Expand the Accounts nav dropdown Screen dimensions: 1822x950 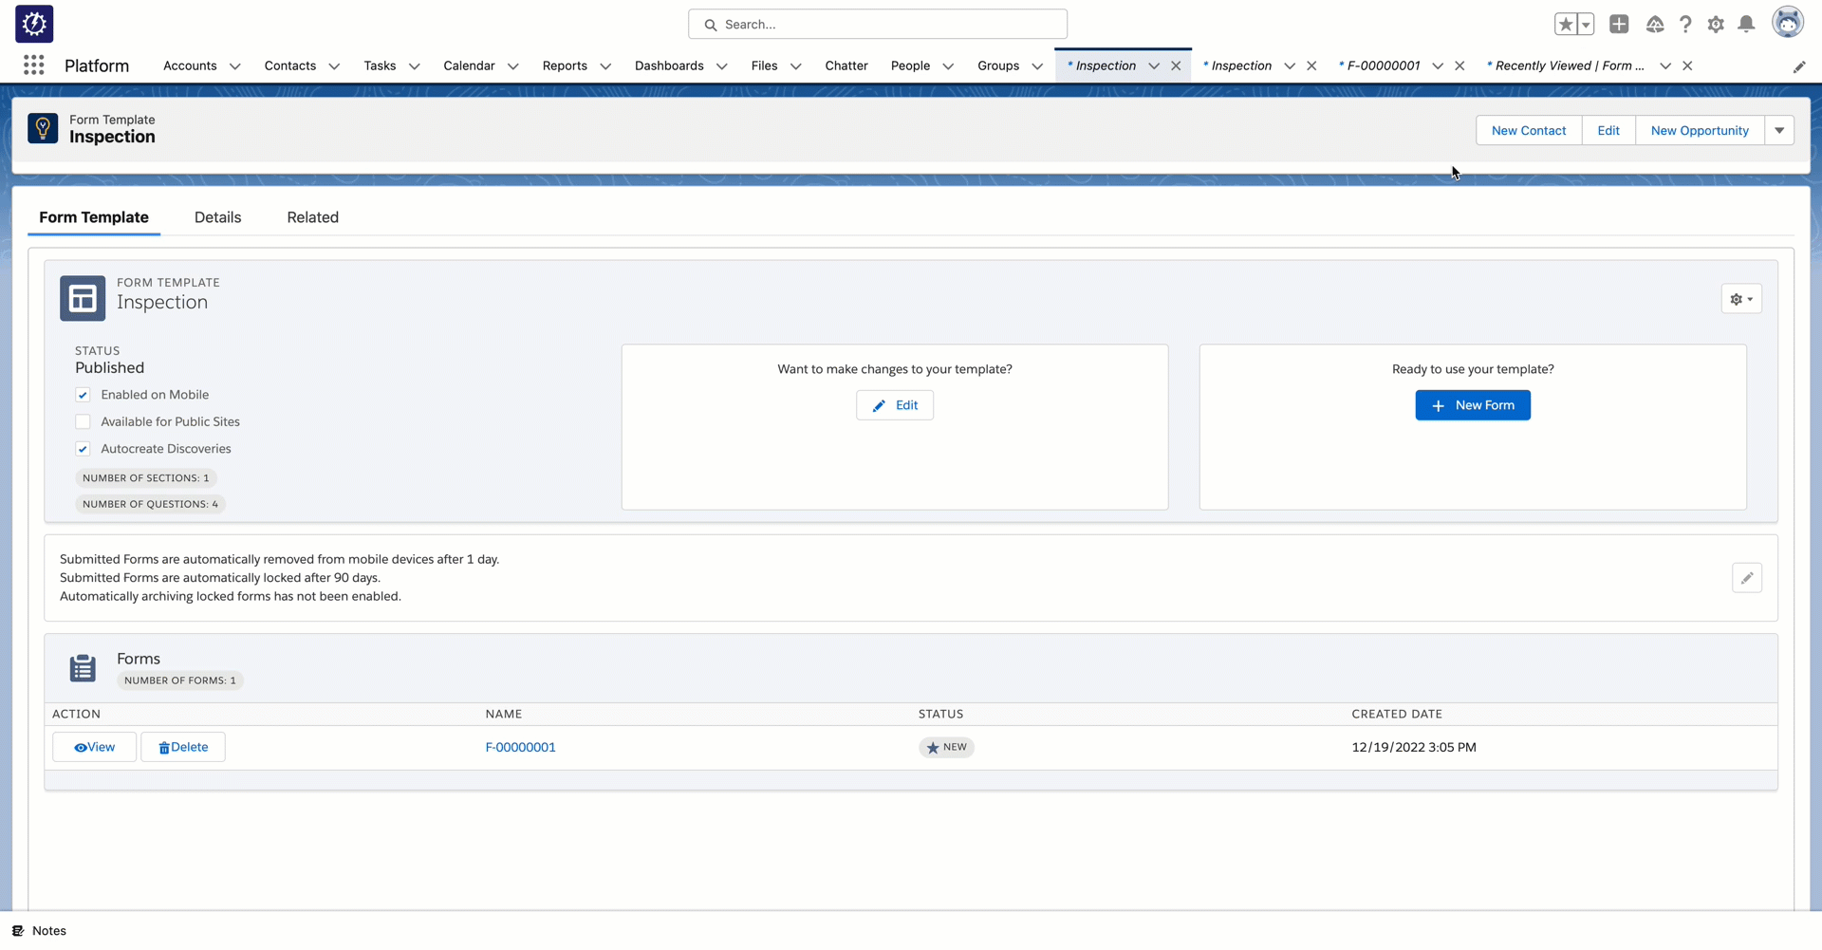tap(235, 66)
